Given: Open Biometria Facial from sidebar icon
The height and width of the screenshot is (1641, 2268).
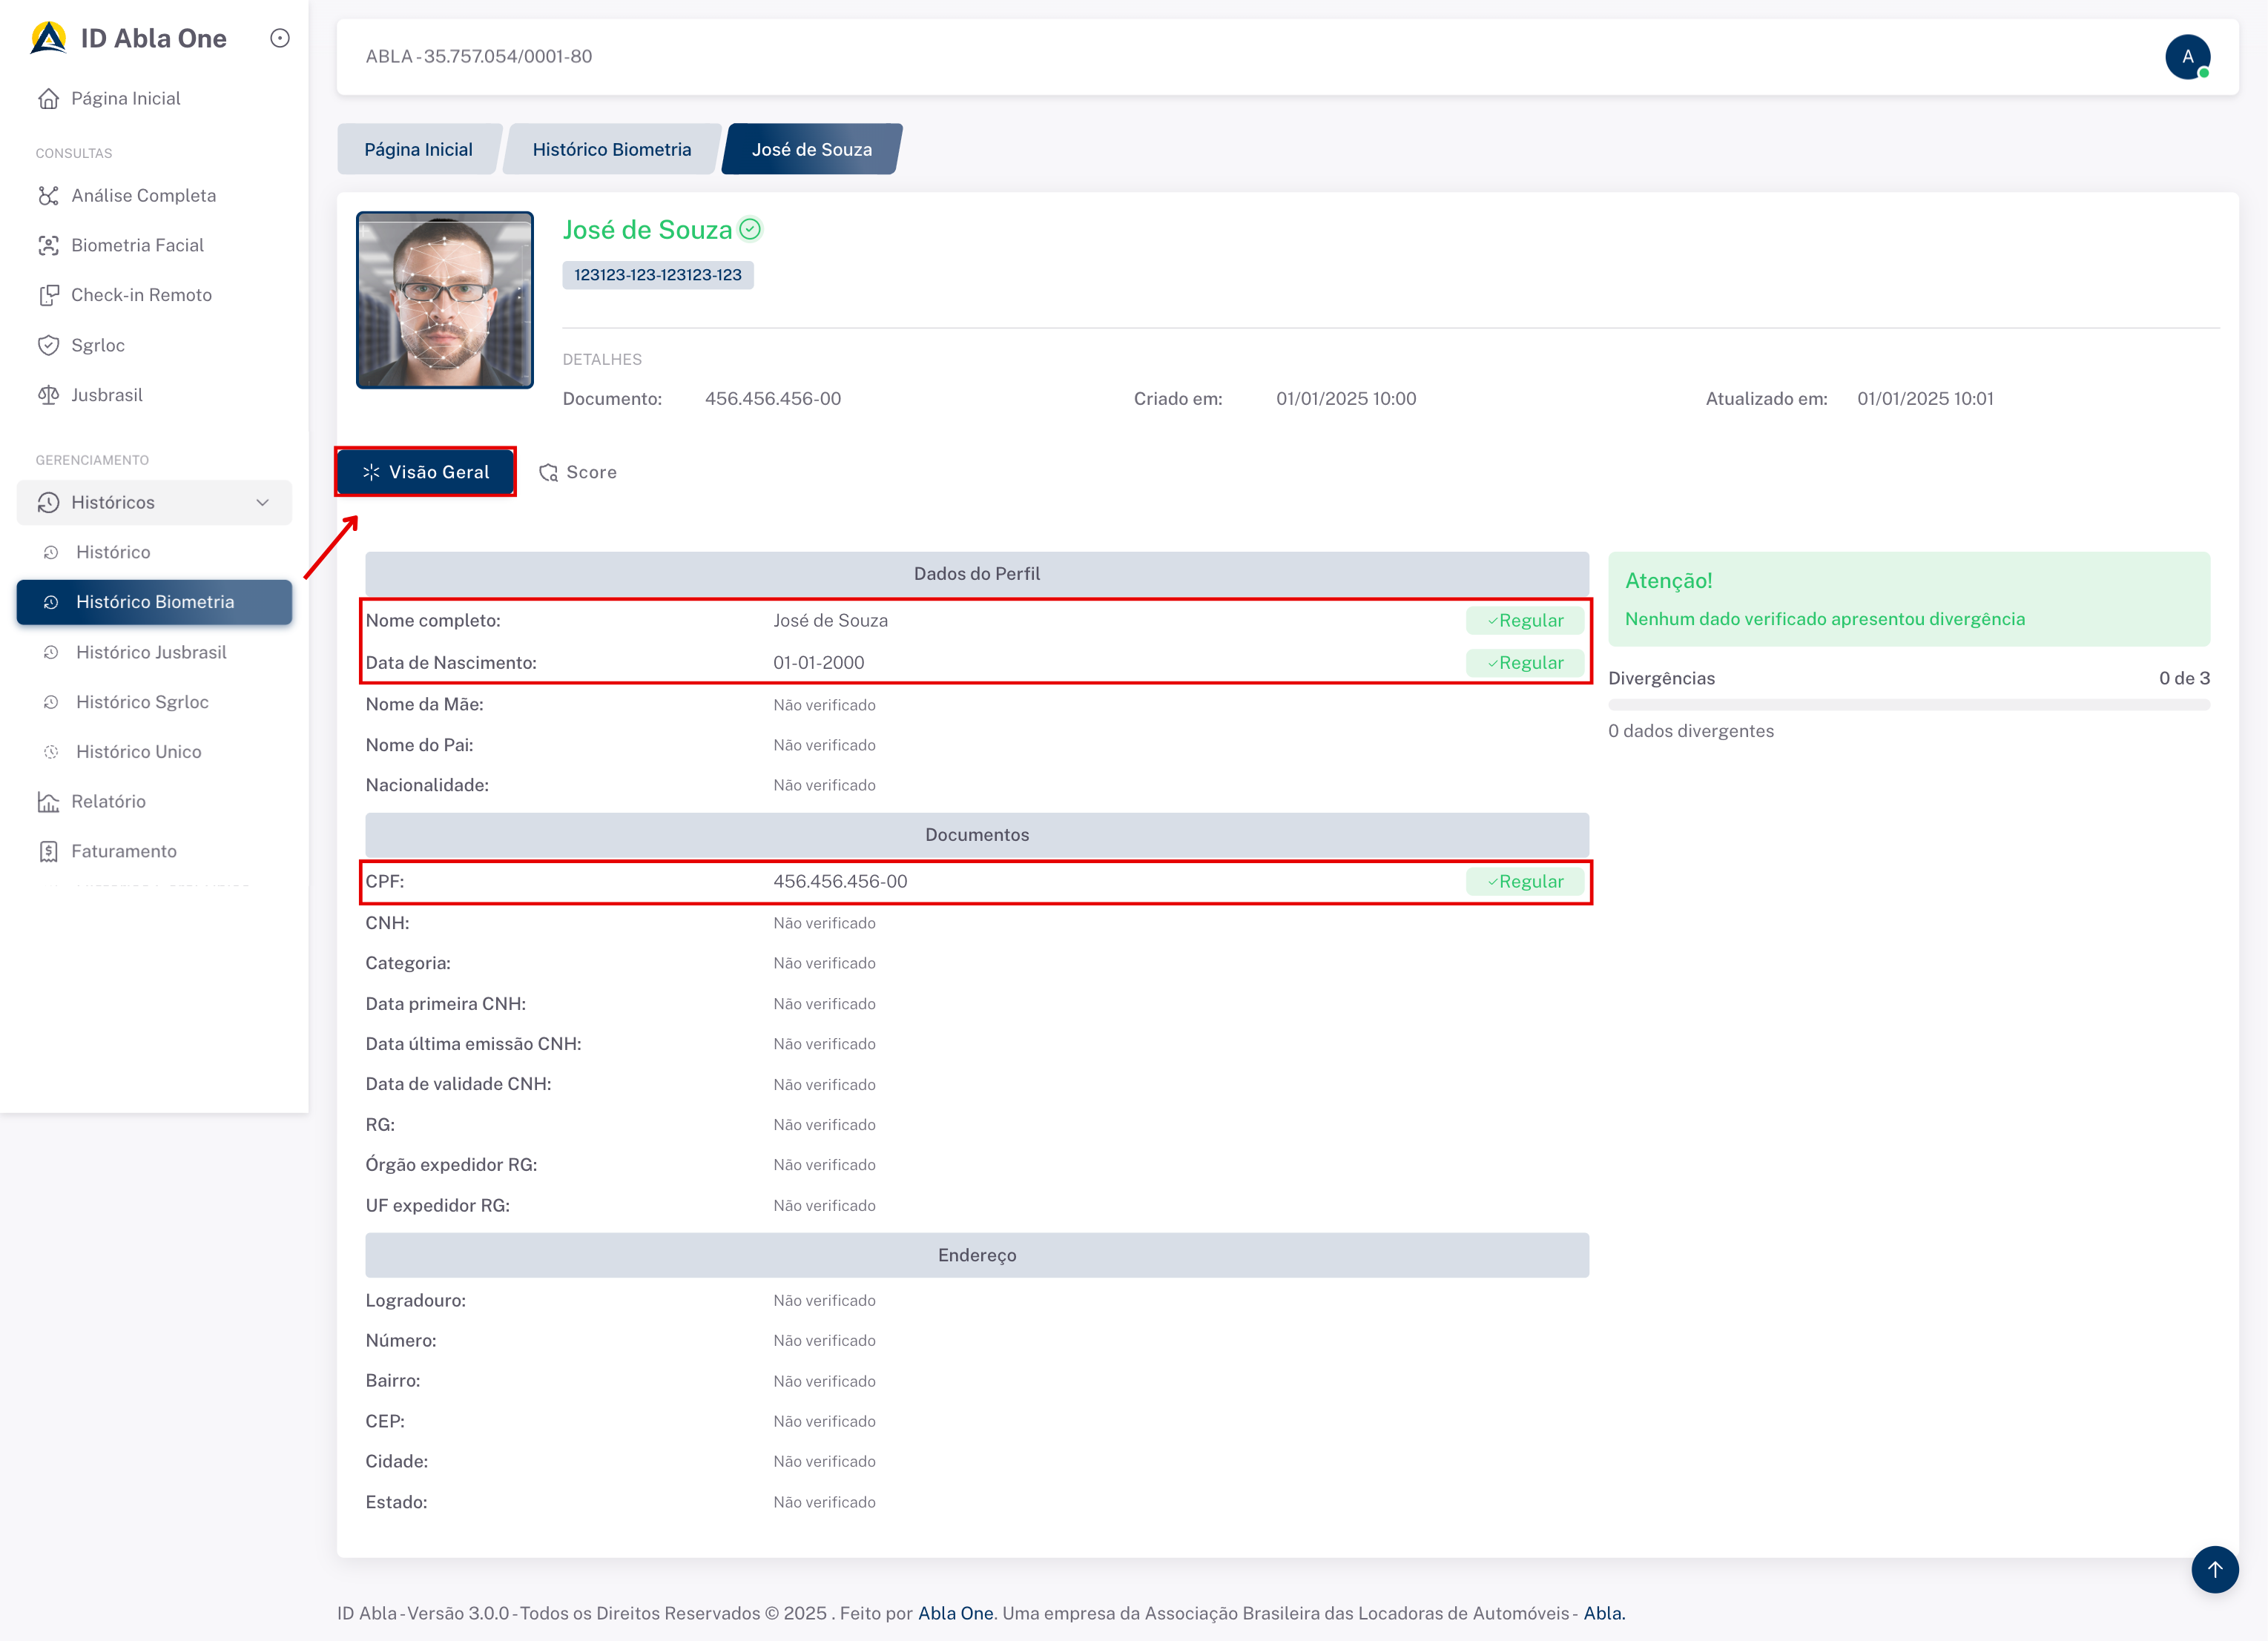Looking at the screenshot, I should 48,246.
